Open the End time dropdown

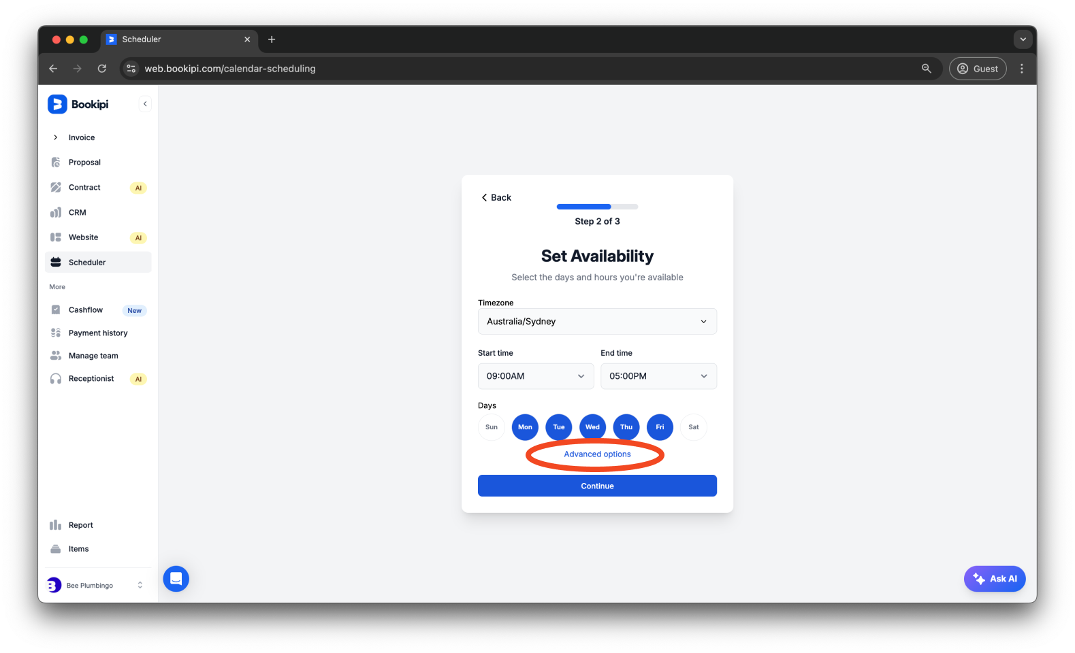point(658,376)
